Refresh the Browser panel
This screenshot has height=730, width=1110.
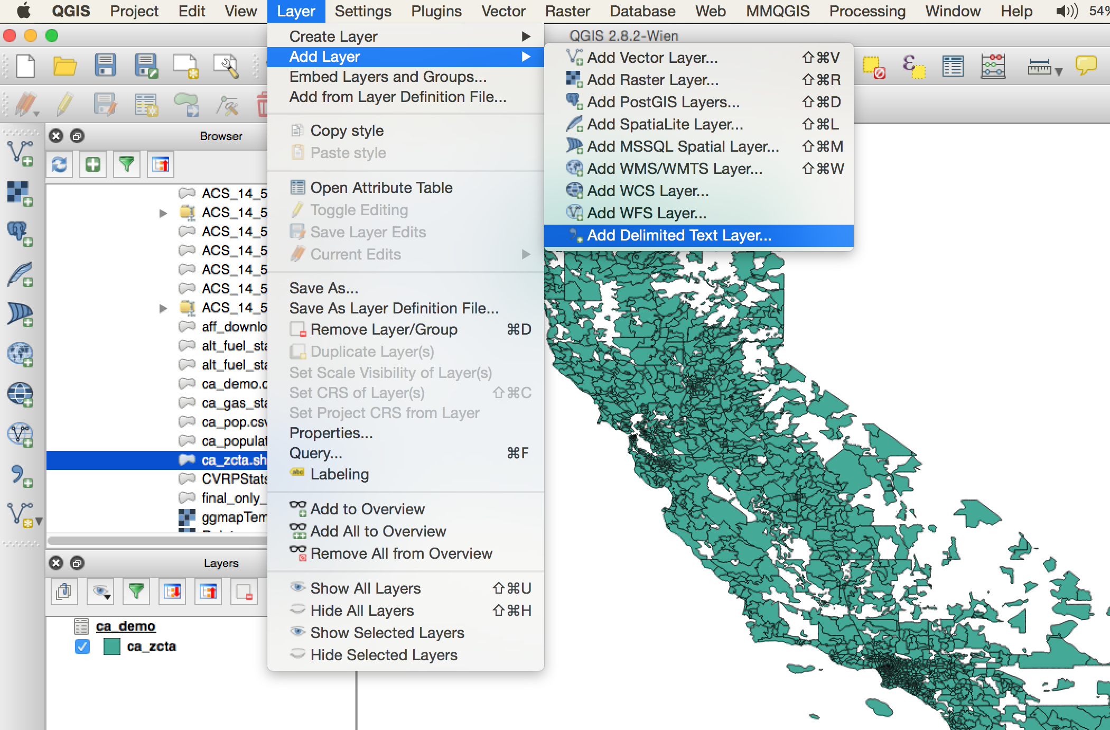(x=59, y=164)
